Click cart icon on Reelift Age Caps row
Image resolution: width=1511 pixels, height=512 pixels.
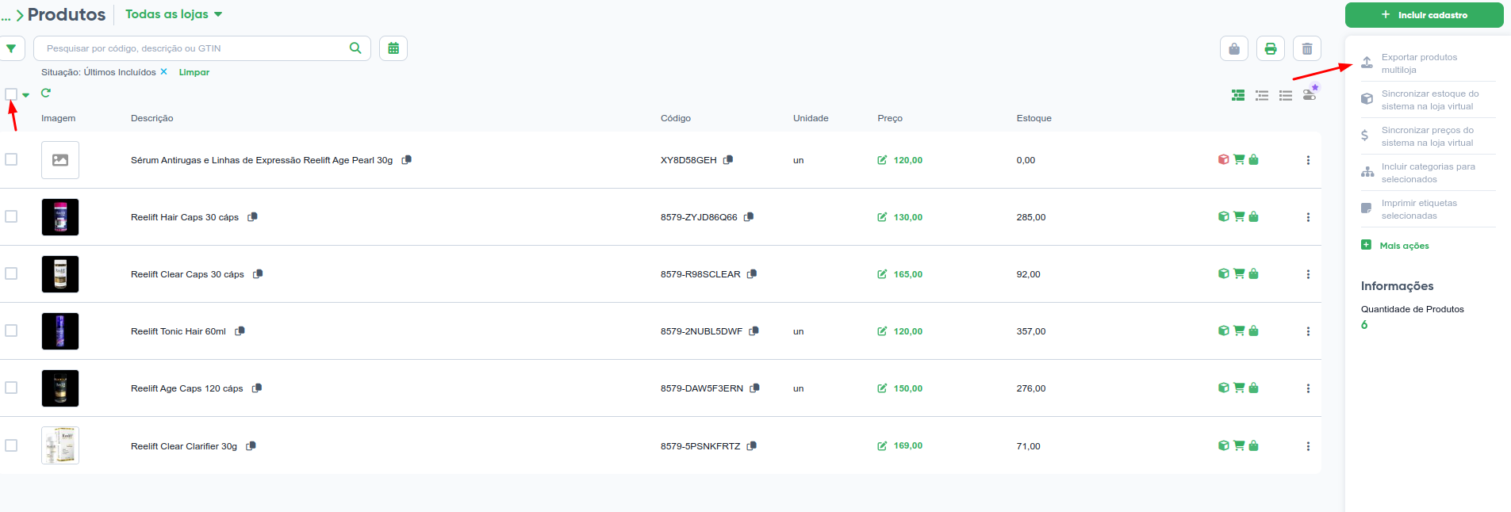pyautogui.click(x=1239, y=388)
